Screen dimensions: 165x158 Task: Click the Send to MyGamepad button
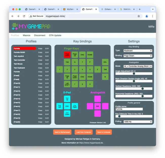coord(62,132)
